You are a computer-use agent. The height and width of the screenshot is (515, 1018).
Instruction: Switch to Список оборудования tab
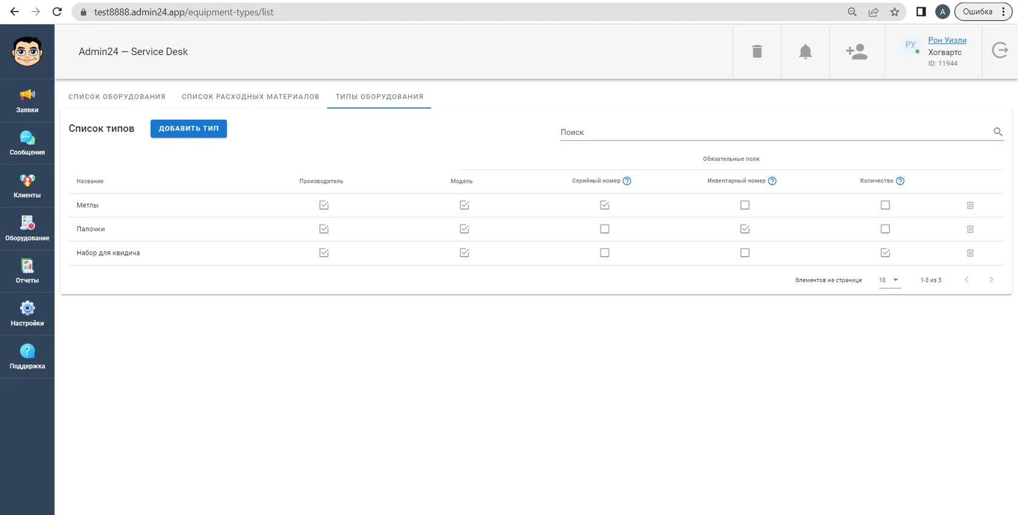pyautogui.click(x=117, y=97)
